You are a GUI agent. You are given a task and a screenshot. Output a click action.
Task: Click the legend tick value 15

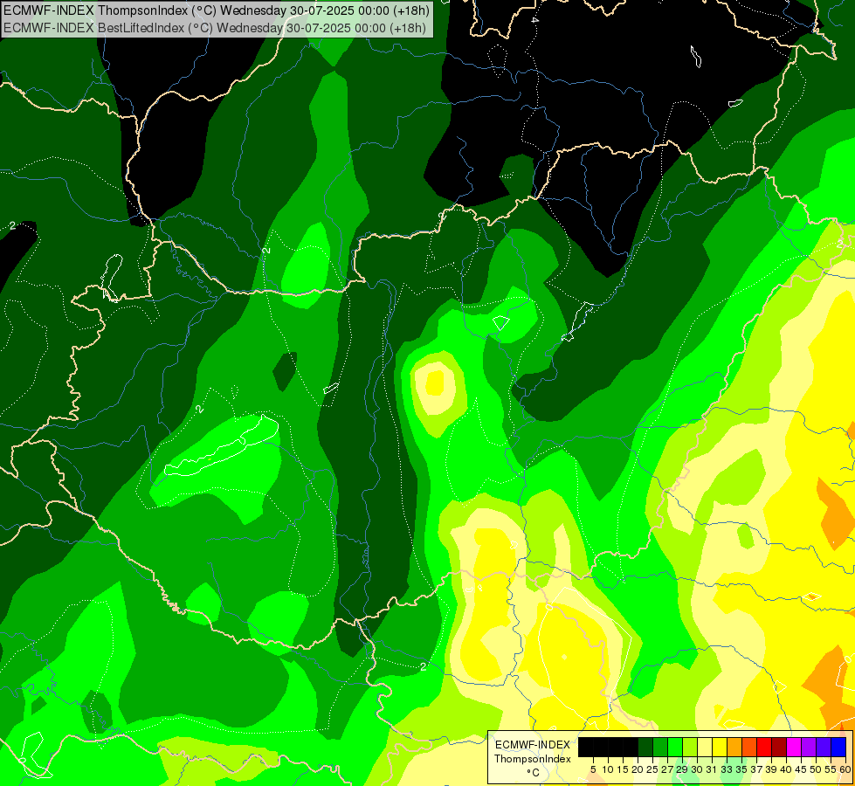click(623, 769)
